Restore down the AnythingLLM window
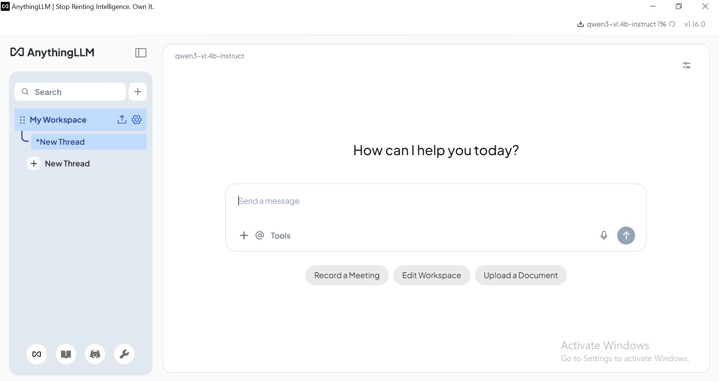Viewport: 719px width, 381px height. (x=679, y=6)
